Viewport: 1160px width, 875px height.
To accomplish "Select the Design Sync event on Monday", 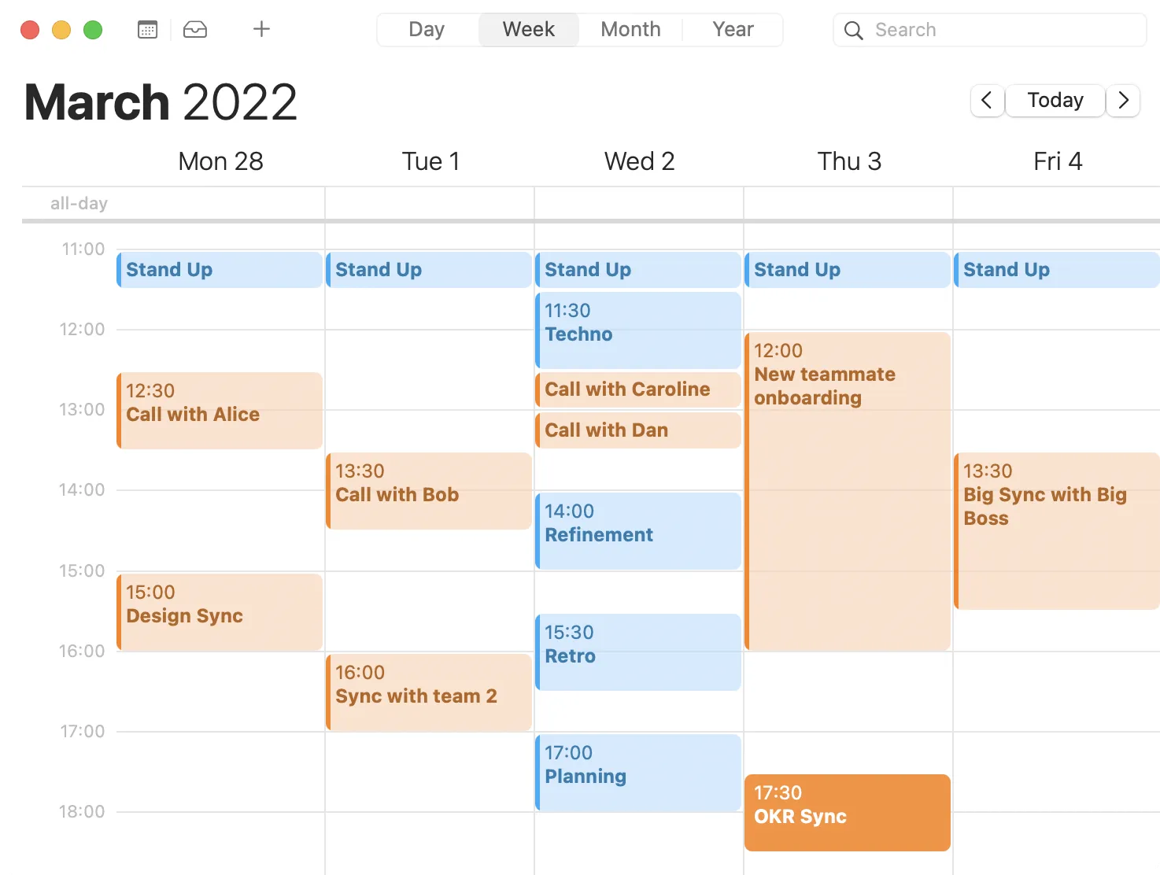I will [219, 612].
